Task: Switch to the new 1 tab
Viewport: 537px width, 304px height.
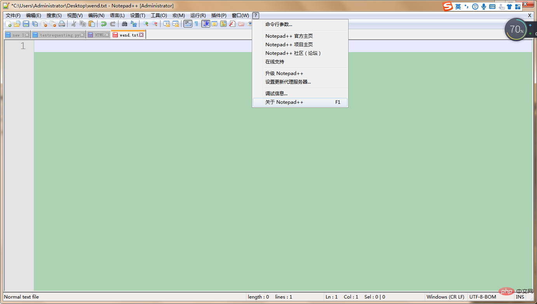Action: (17, 35)
